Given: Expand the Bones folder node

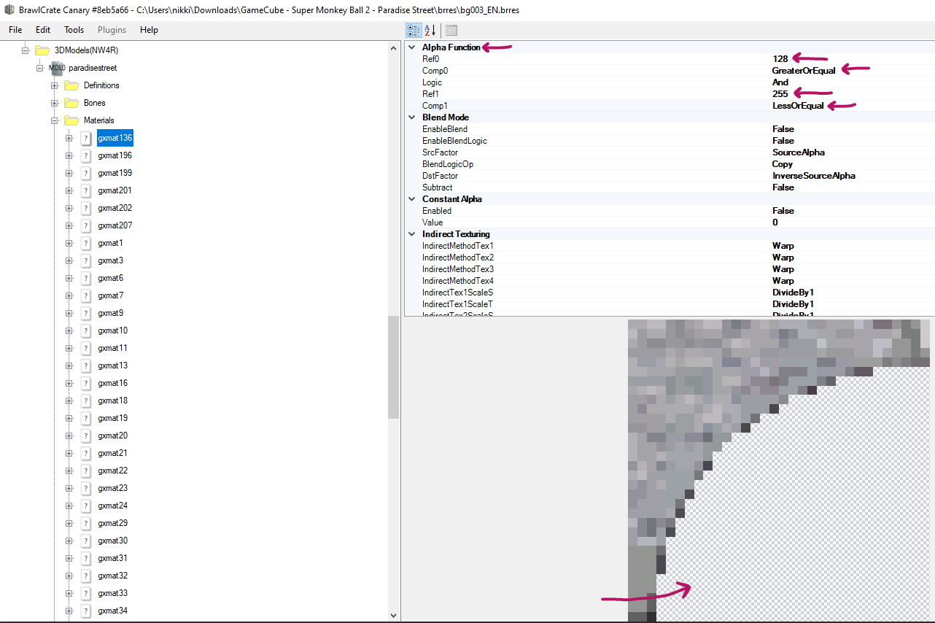Looking at the screenshot, I should click(55, 103).
